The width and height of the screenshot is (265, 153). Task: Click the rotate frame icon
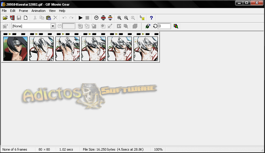click(87, 26)
